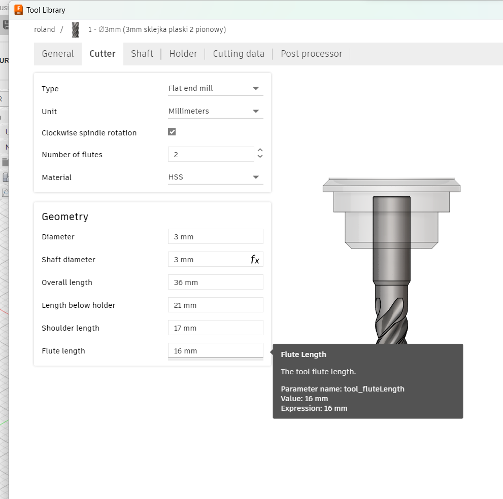Viewport: 503px width, 499px height.
Task: Click the end mill tool thumbnail in breadcrumb
Action: (x=76, y=29)
